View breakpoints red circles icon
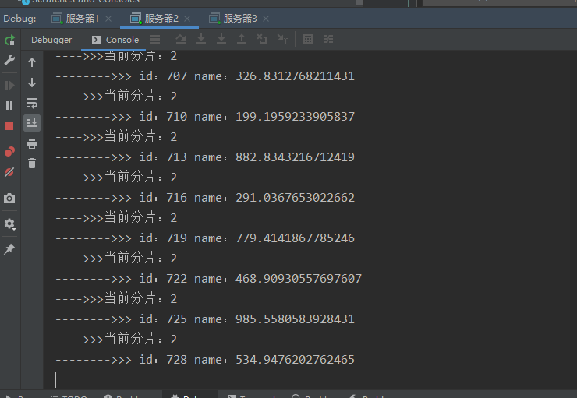577x398 pixels. pyautogui.click(x=9, y=151)
